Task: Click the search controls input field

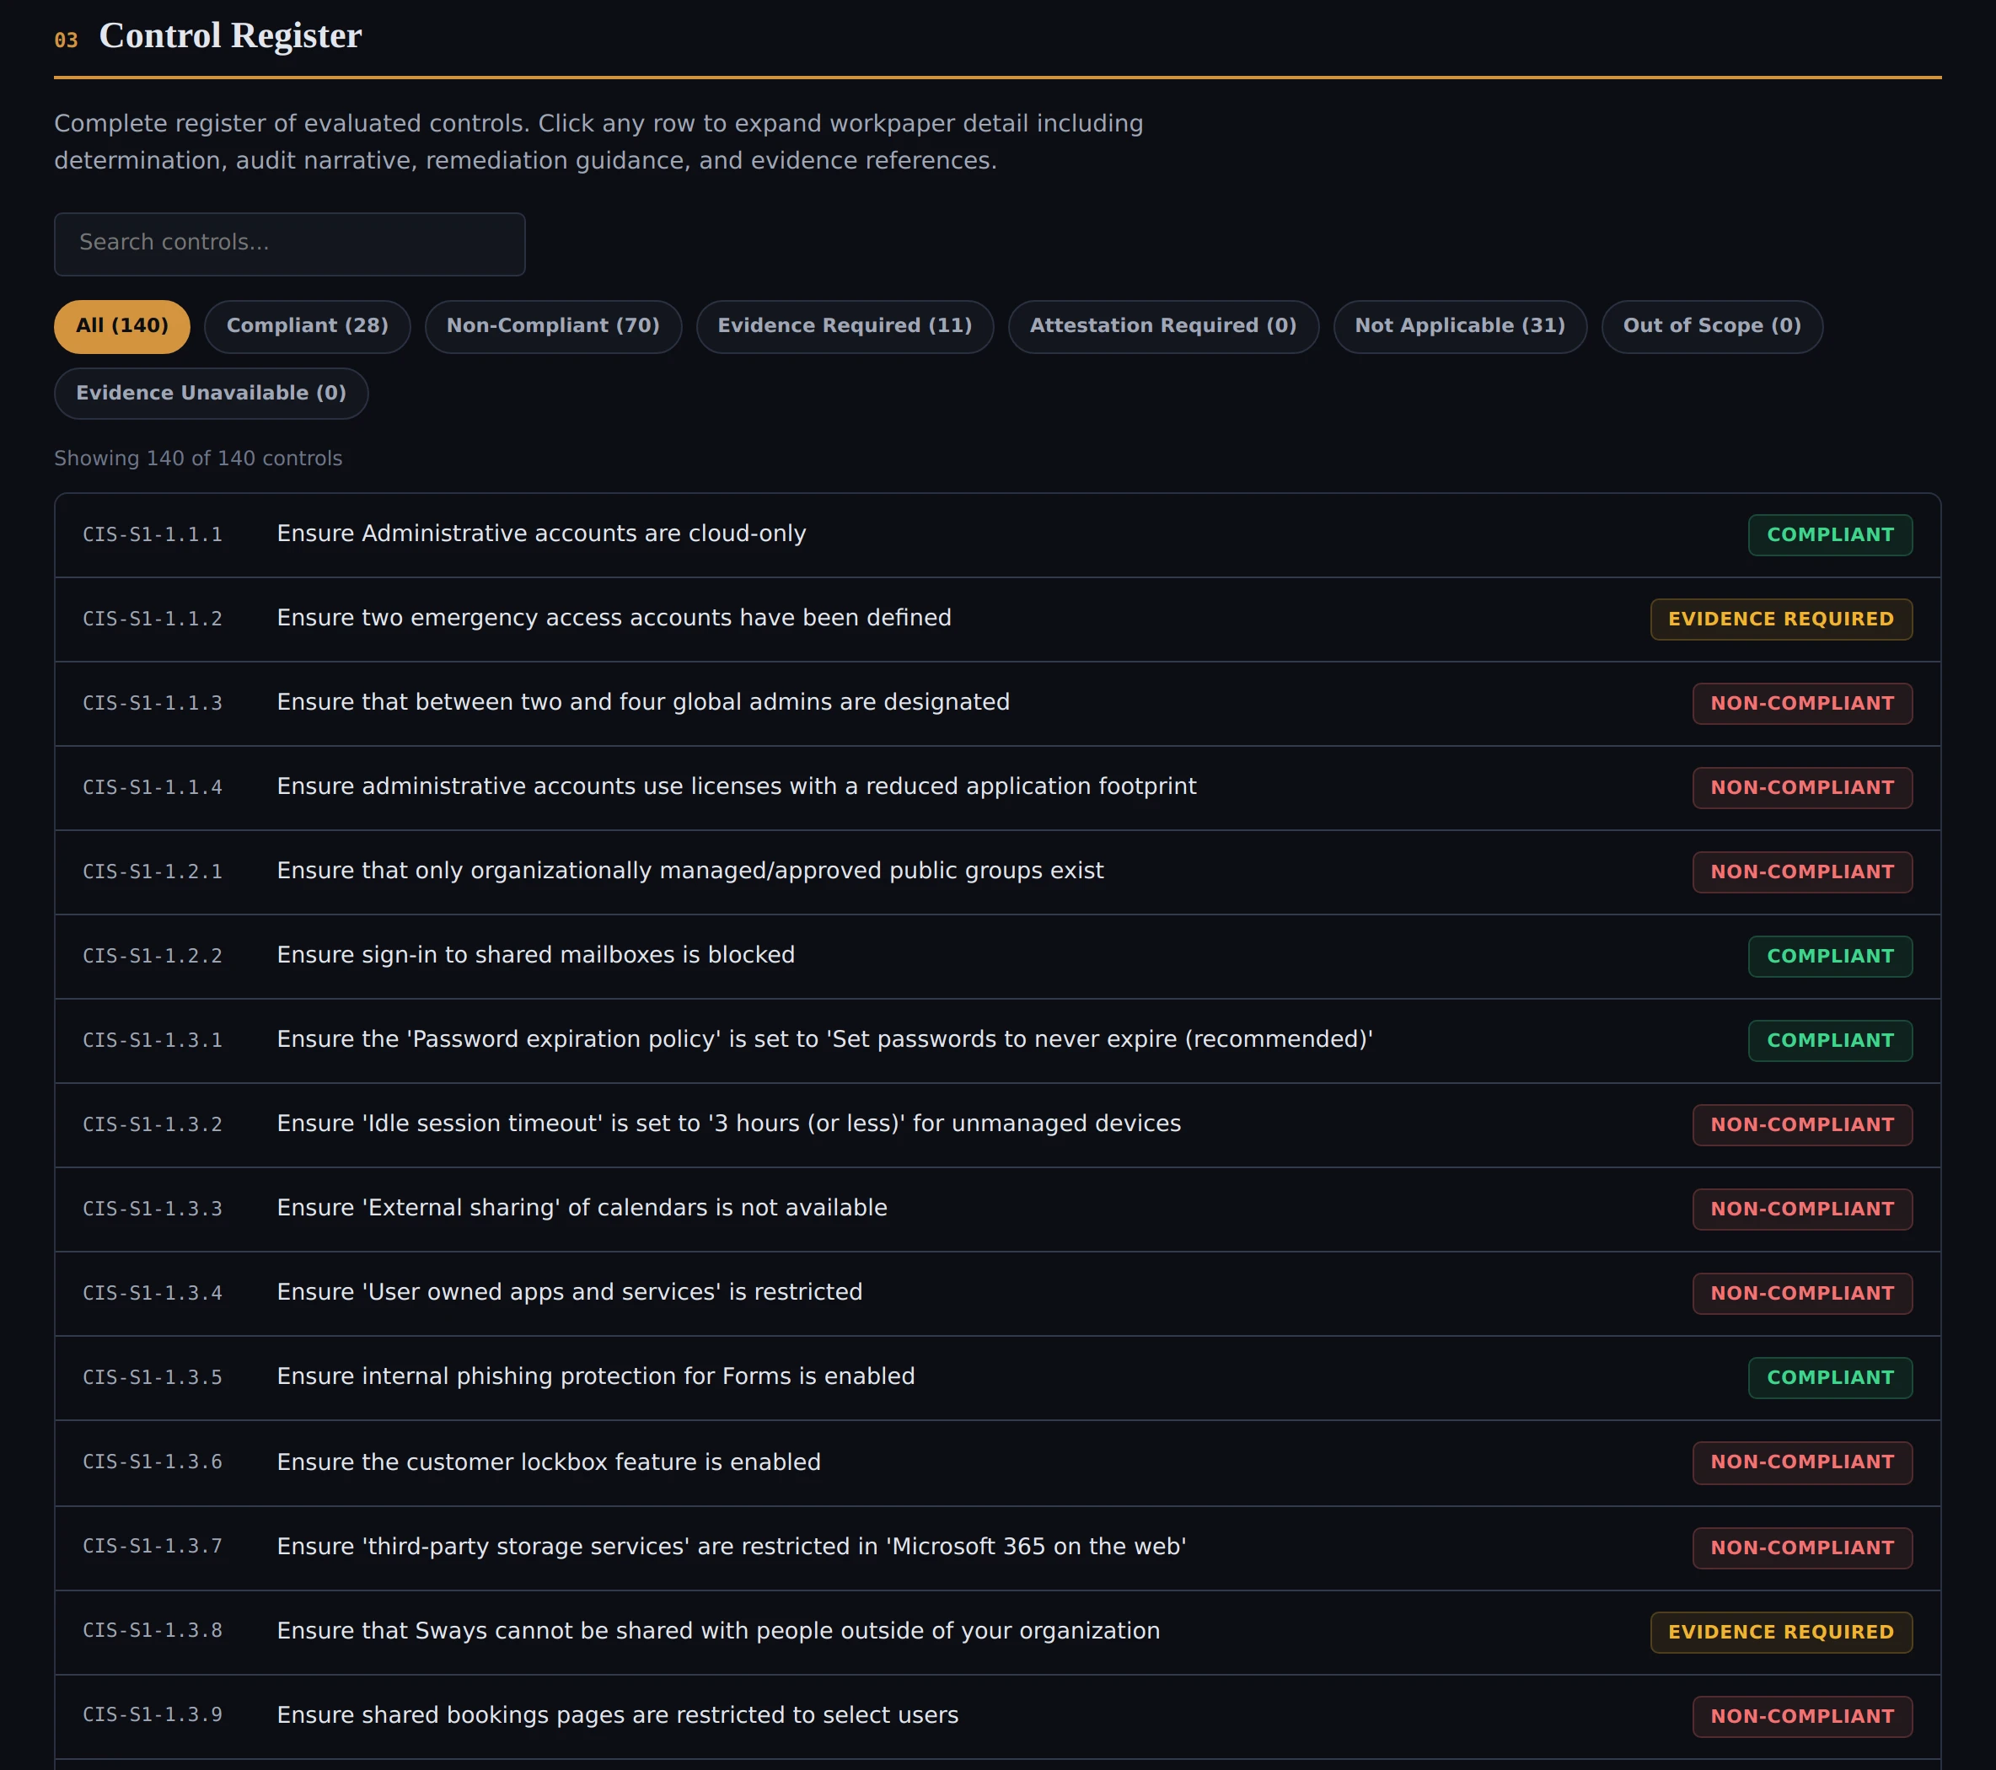Action: (x=289, y=243)
